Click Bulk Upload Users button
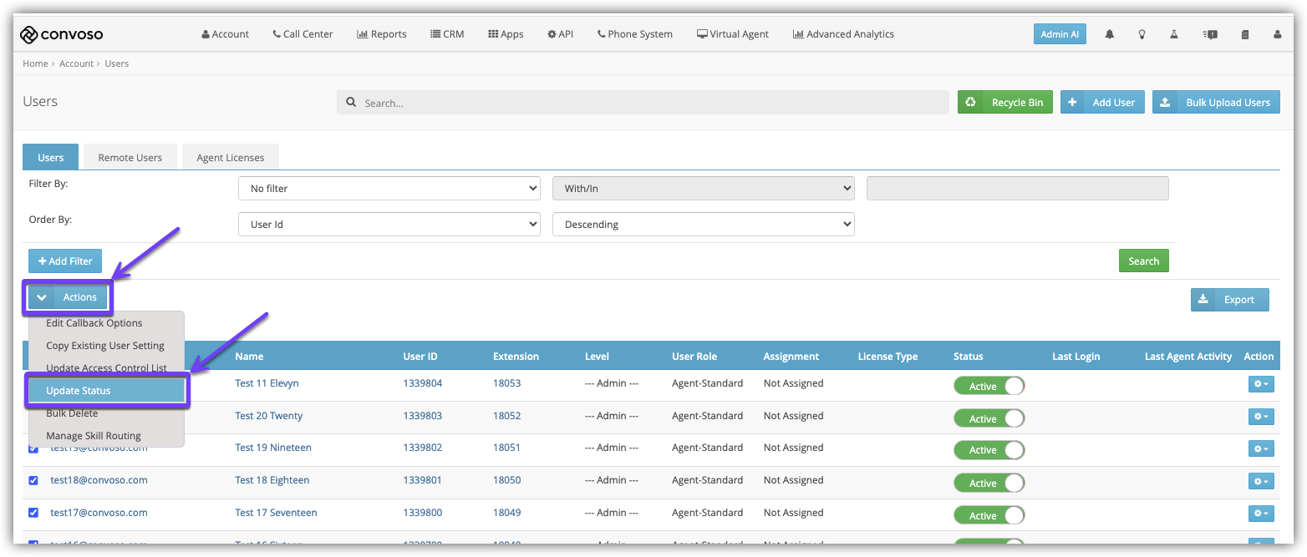 tap(1216, 102)
